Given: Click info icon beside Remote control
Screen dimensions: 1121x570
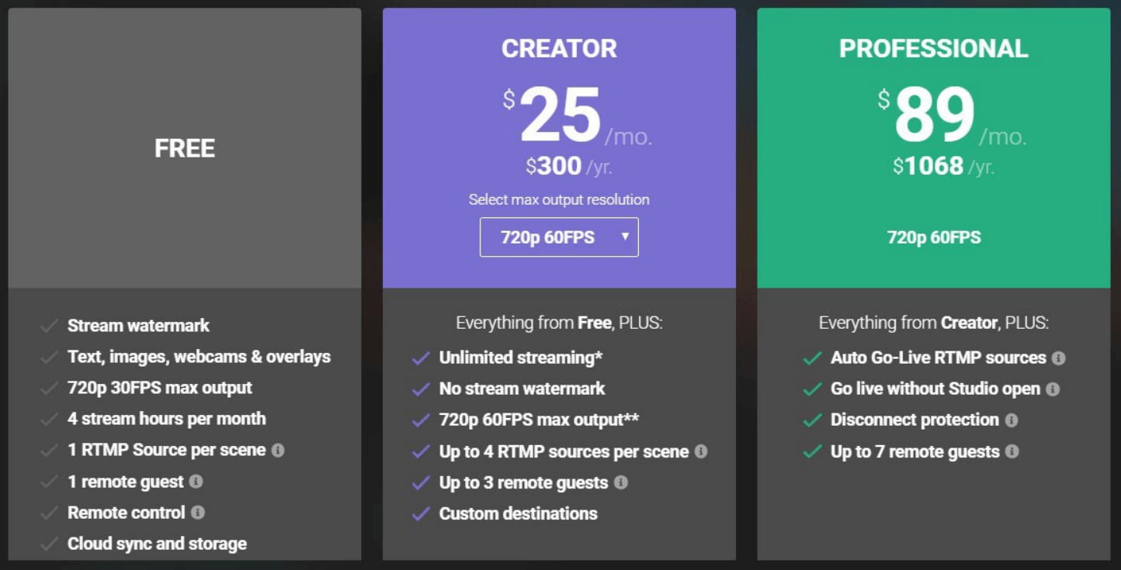Looking at the screenshot, I should (198, 513).
